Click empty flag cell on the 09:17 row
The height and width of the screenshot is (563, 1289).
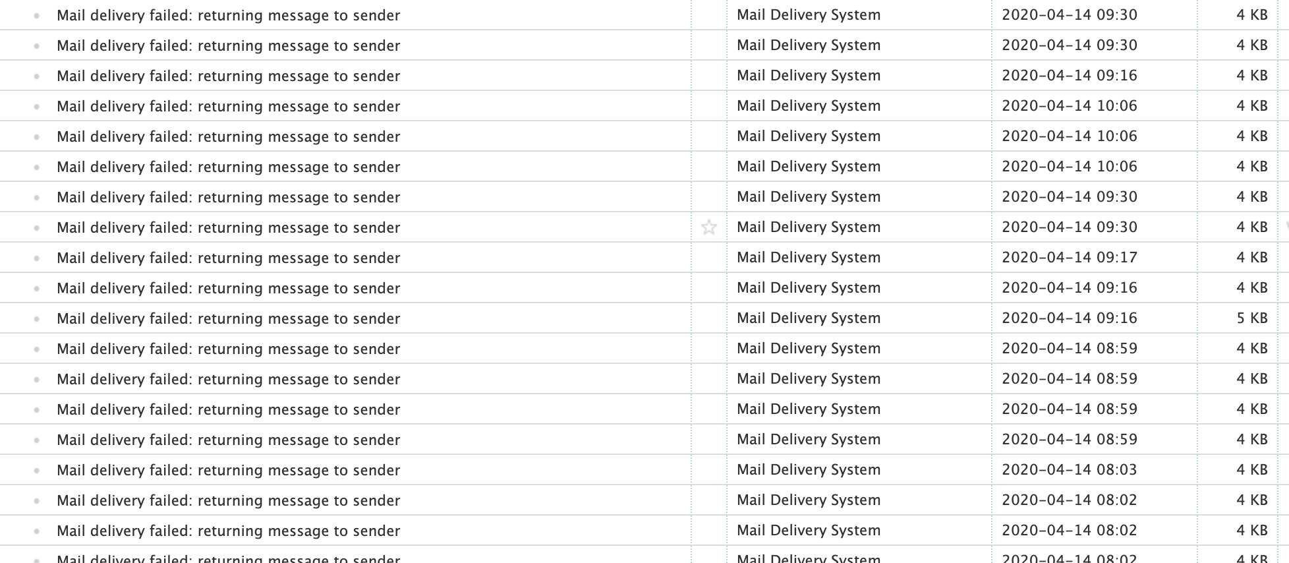click(709, 258)
